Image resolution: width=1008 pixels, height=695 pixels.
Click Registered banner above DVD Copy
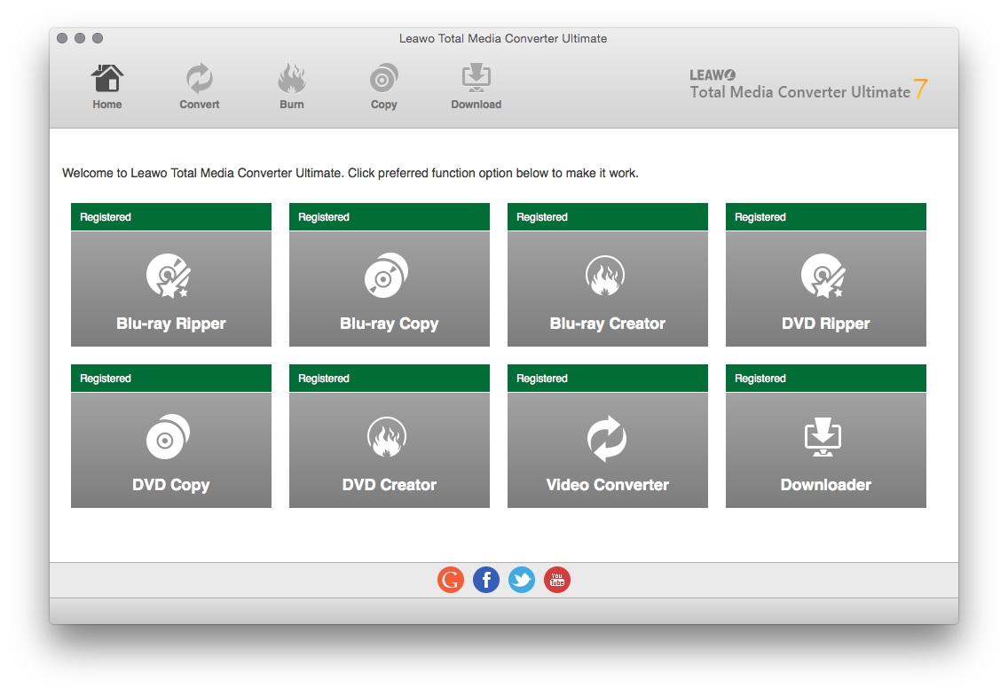pos(171,379)
